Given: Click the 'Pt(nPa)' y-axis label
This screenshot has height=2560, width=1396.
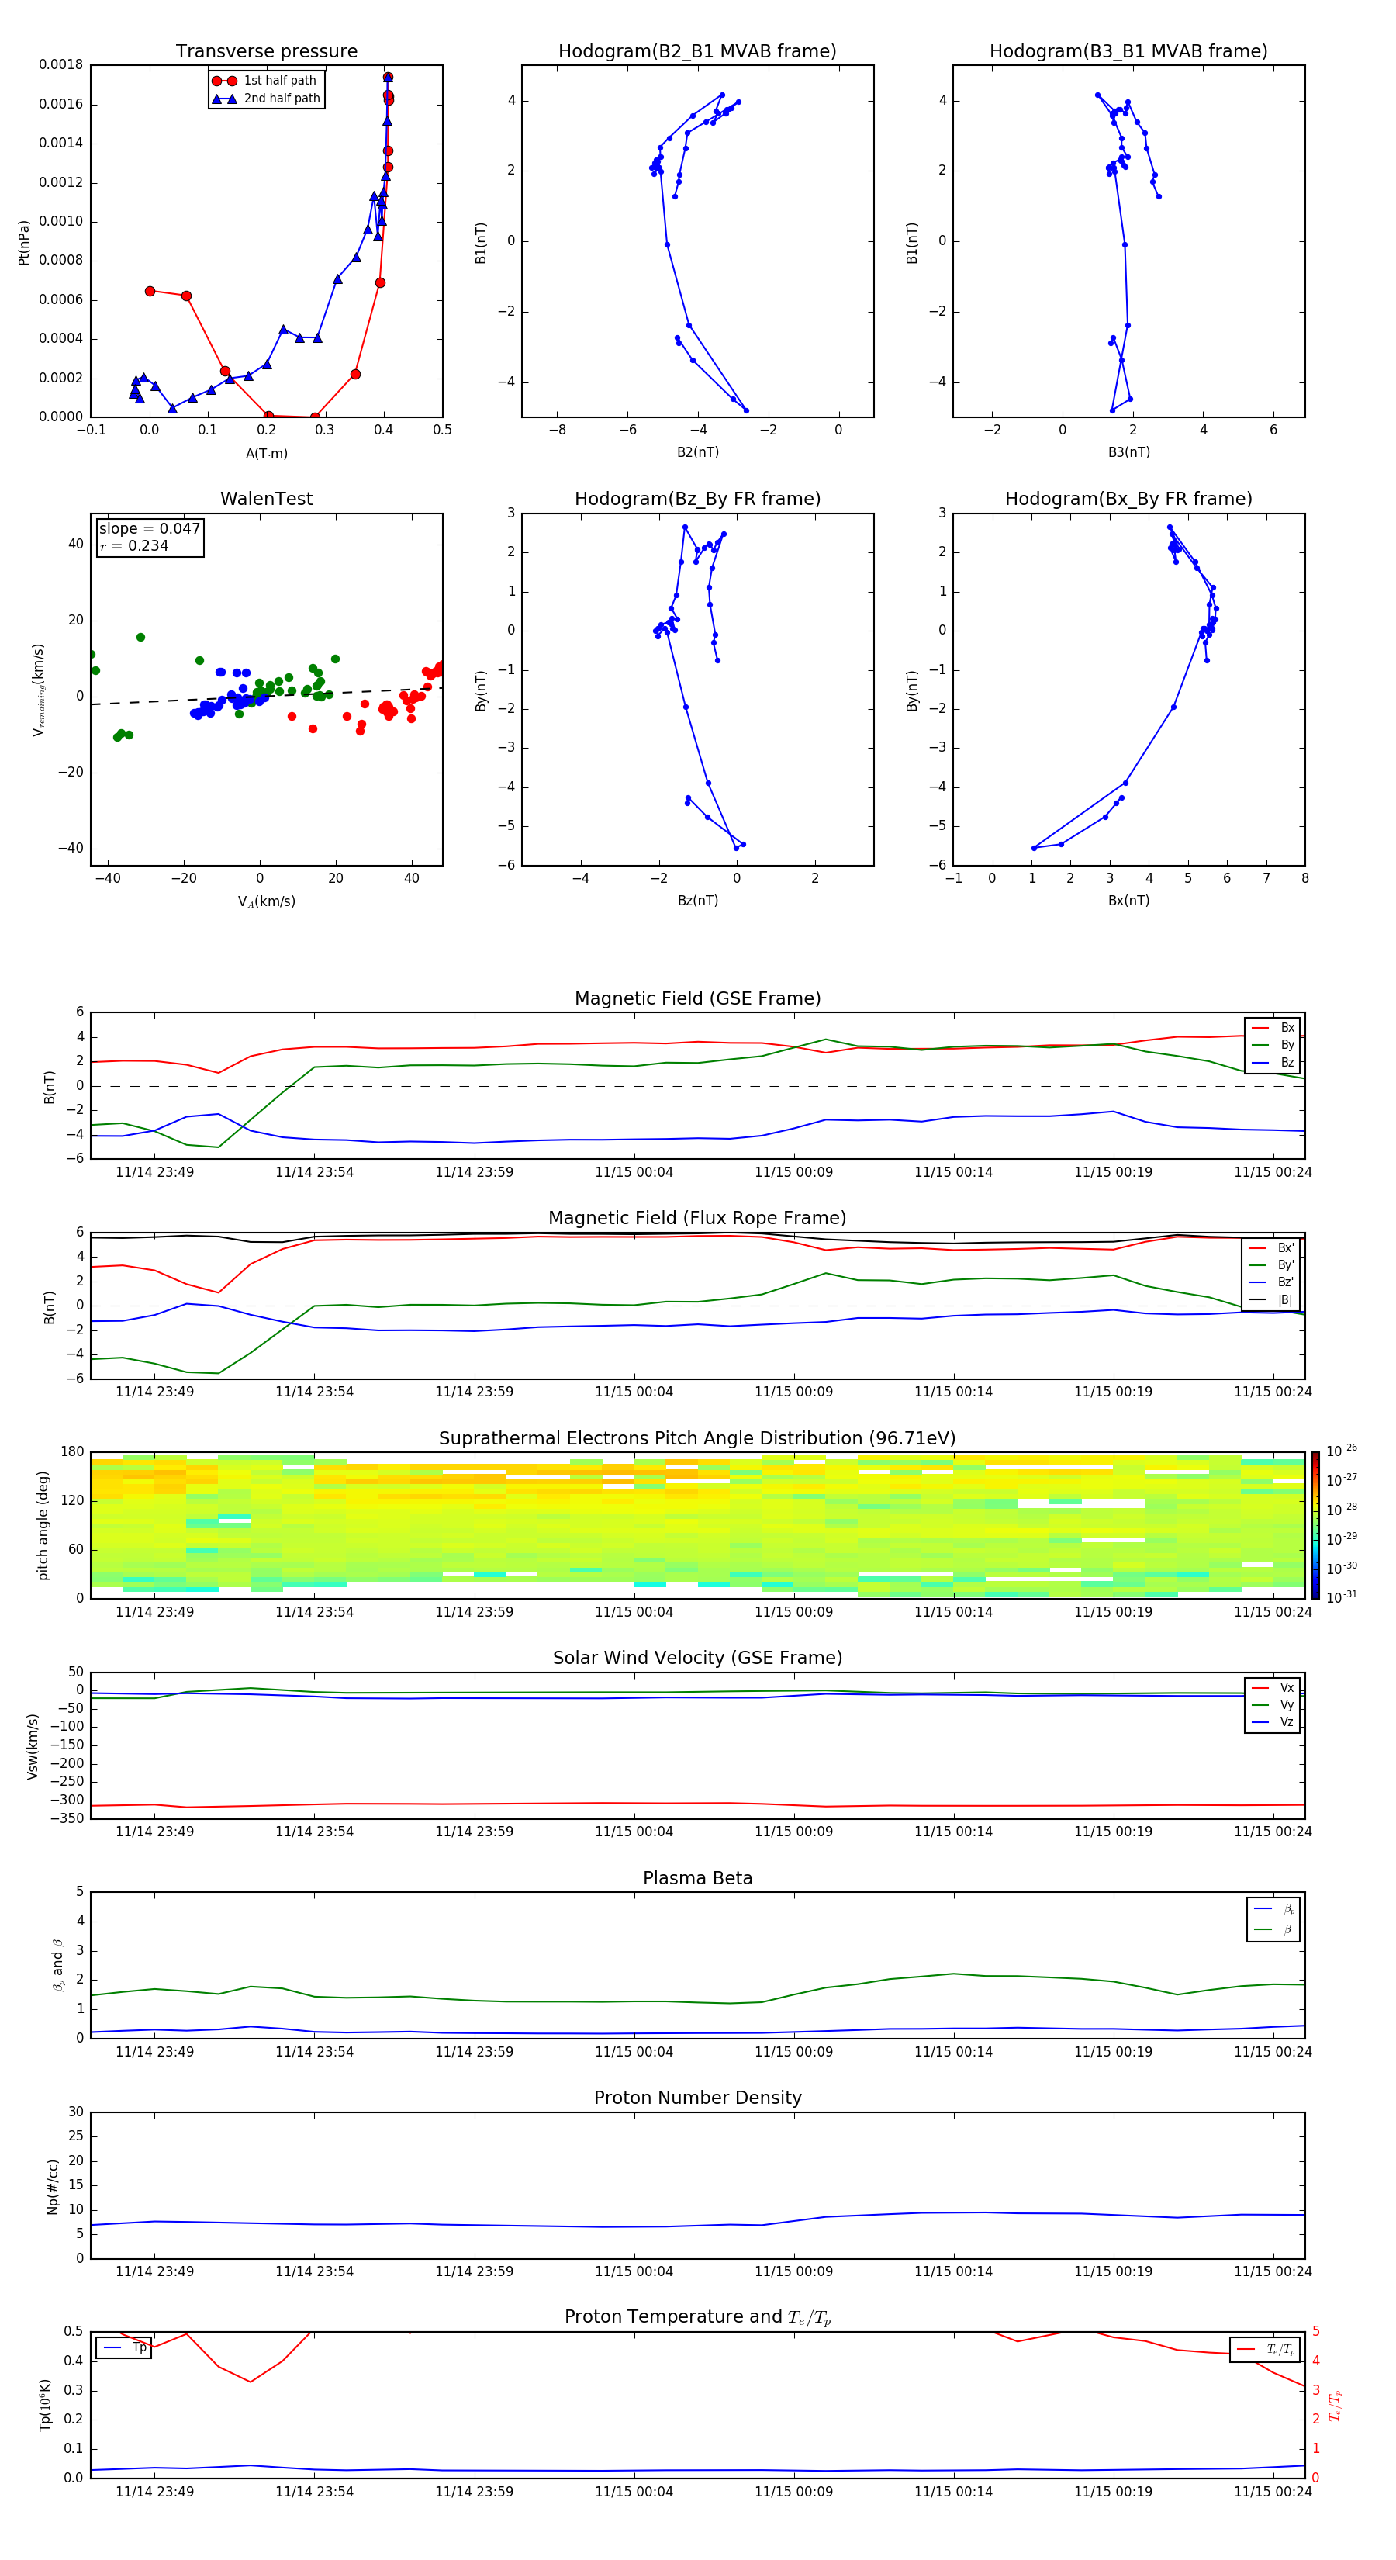Looking at the screenshot, I should 24,241.
